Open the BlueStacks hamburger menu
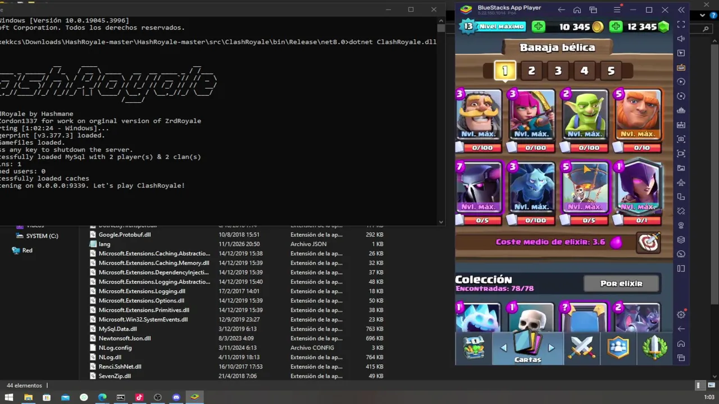Viewport: 719px width, 404px height. pos(617,10)
